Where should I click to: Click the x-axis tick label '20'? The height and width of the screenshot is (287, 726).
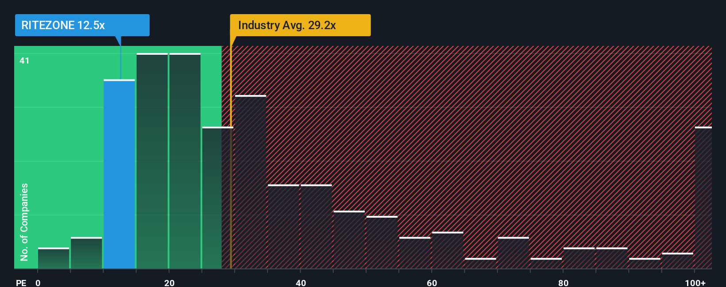169,283
